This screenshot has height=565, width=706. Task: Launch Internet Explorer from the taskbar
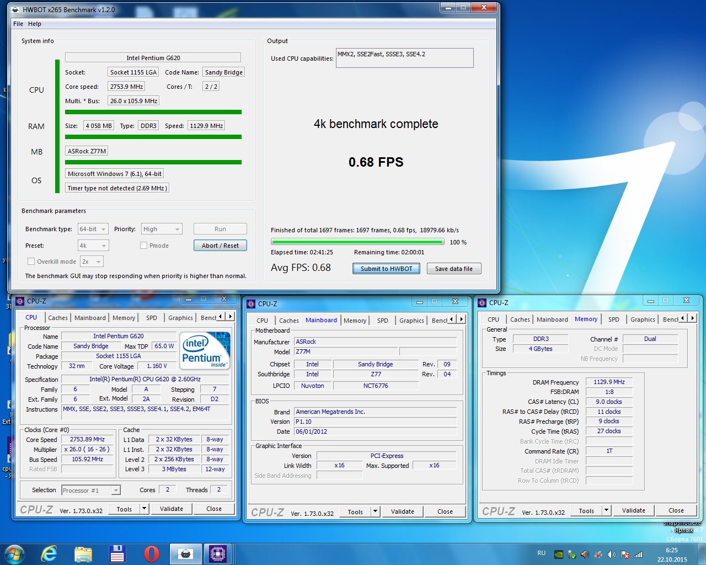point(49,553)
